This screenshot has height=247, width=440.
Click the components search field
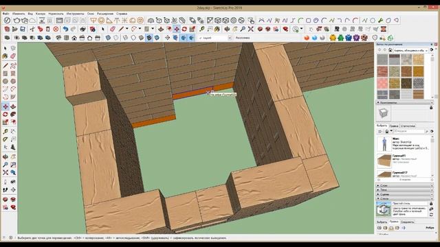[x=409, y=131]
